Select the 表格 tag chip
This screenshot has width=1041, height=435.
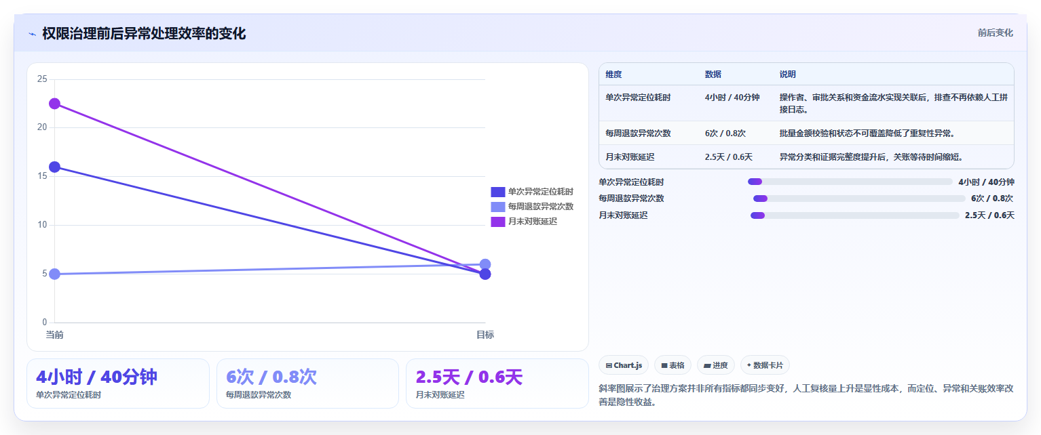[x=673, y=365]
